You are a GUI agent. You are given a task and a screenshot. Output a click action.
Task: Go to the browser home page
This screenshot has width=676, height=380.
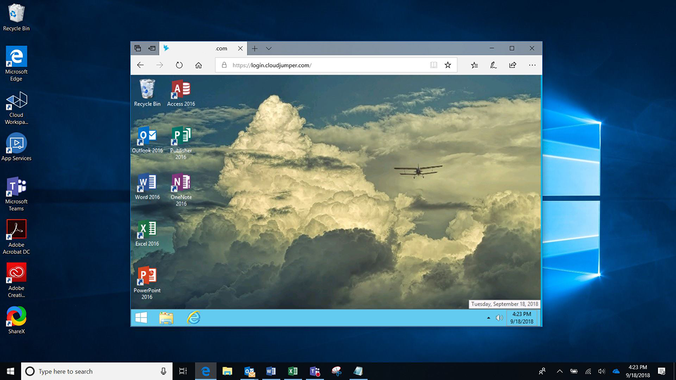(199, 65)
